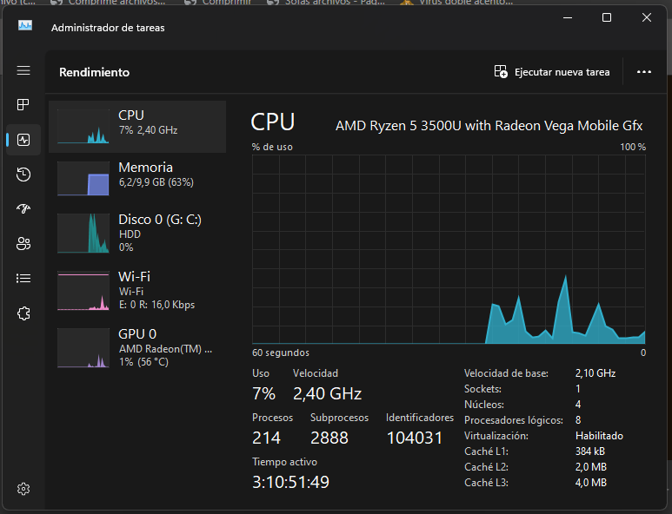Go to the Processes page icon
The image size is (672, 514).
point(23,104)
